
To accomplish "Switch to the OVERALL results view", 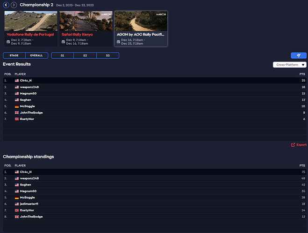I will (x=36, y=55).
